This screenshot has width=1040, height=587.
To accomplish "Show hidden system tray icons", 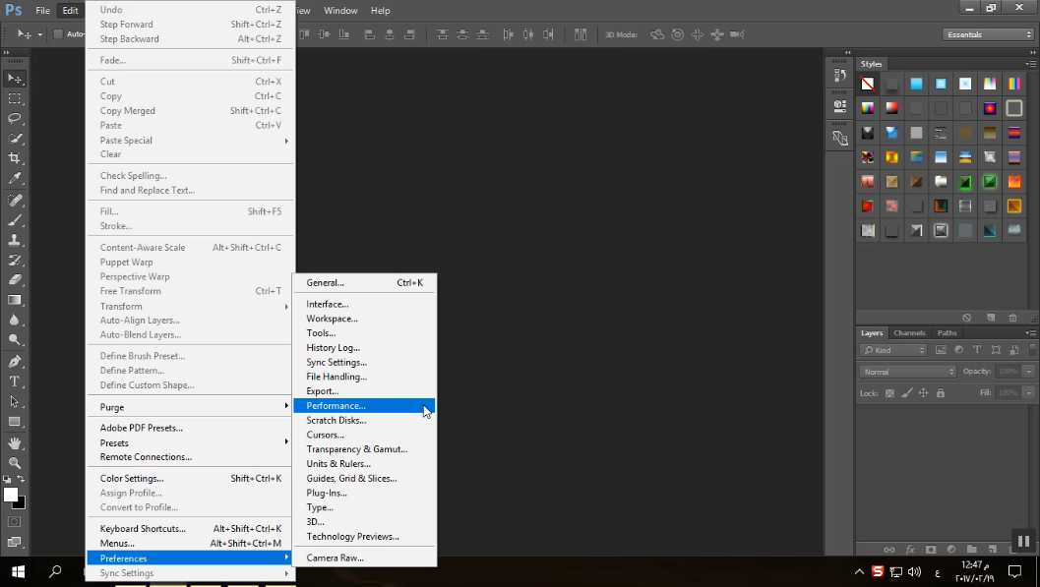I will 859,571.
